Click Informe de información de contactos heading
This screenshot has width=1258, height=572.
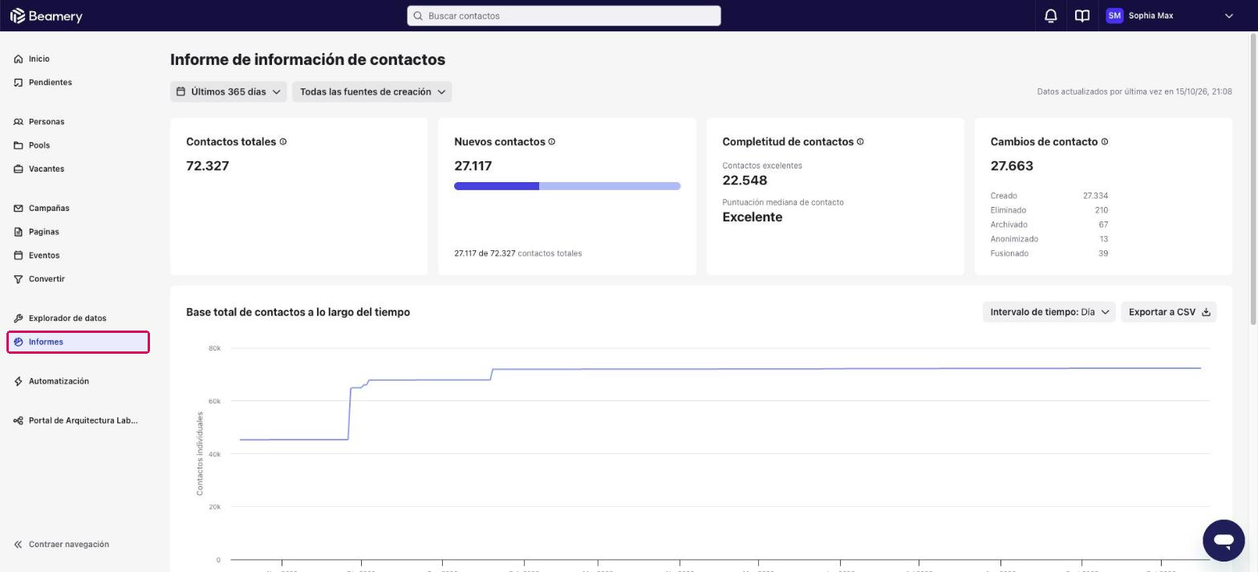point(308,60)
